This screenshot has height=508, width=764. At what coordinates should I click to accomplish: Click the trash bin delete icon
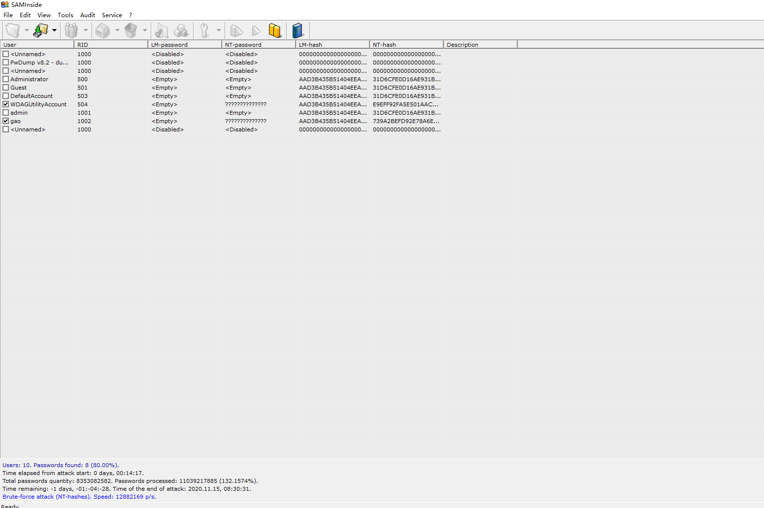pos(131,31)
